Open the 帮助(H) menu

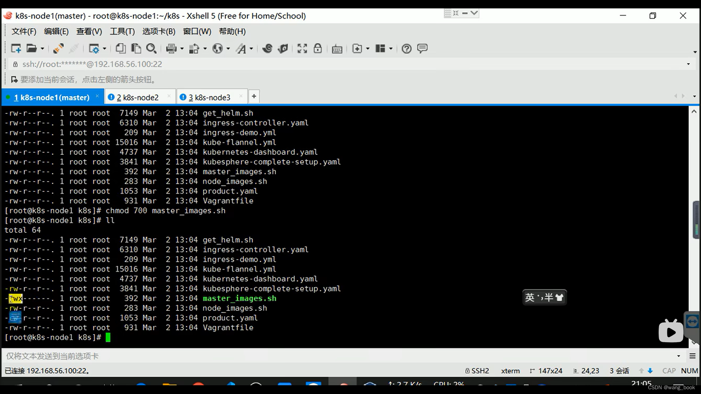click(232, 31)
